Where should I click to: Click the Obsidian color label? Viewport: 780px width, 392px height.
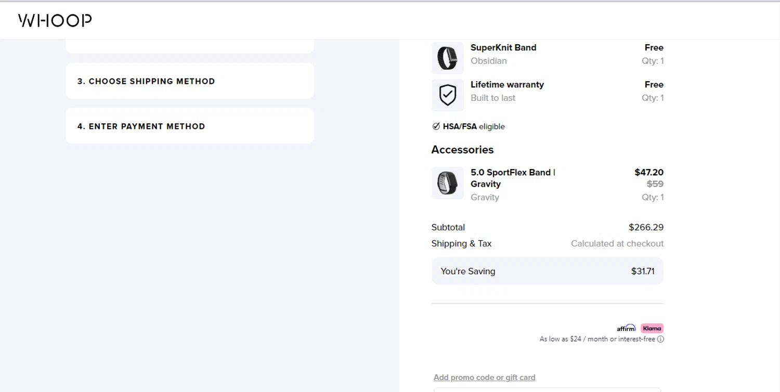pos(488,61)
